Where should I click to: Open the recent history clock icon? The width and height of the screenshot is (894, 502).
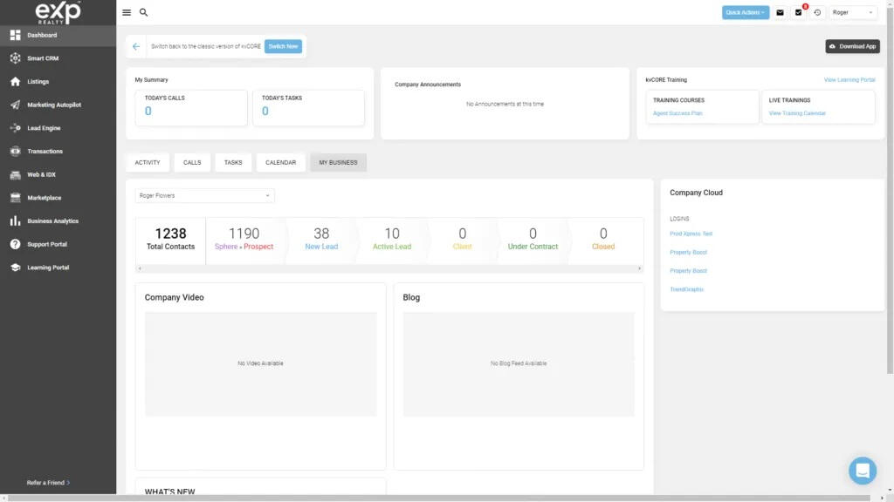pos(817,13)
